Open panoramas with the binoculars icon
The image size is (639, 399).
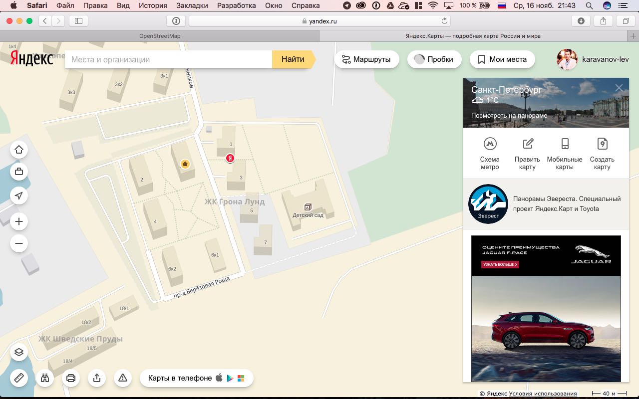click(x=45, y=378)
